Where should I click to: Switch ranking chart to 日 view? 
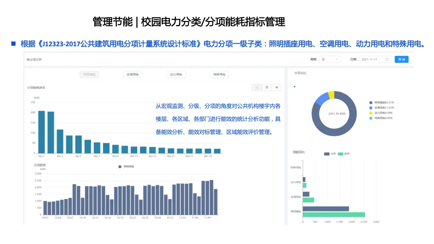(257, 87)
